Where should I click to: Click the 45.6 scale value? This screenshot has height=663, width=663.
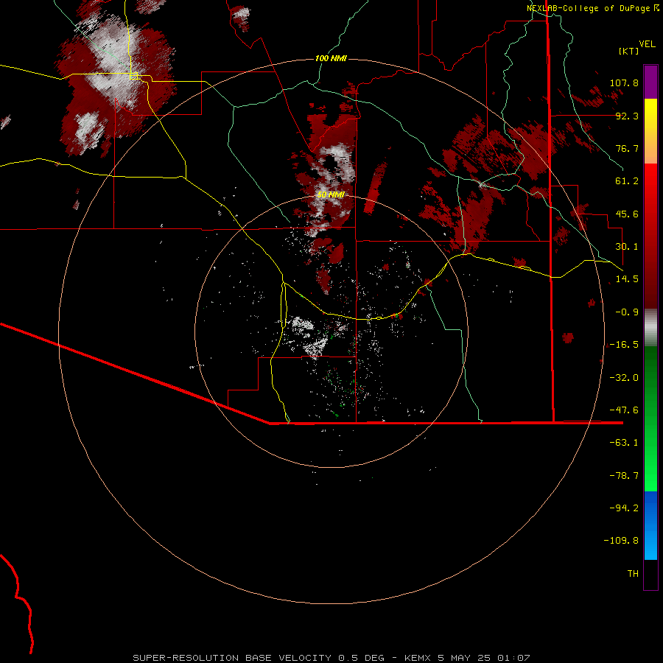(x=627, y=214)
